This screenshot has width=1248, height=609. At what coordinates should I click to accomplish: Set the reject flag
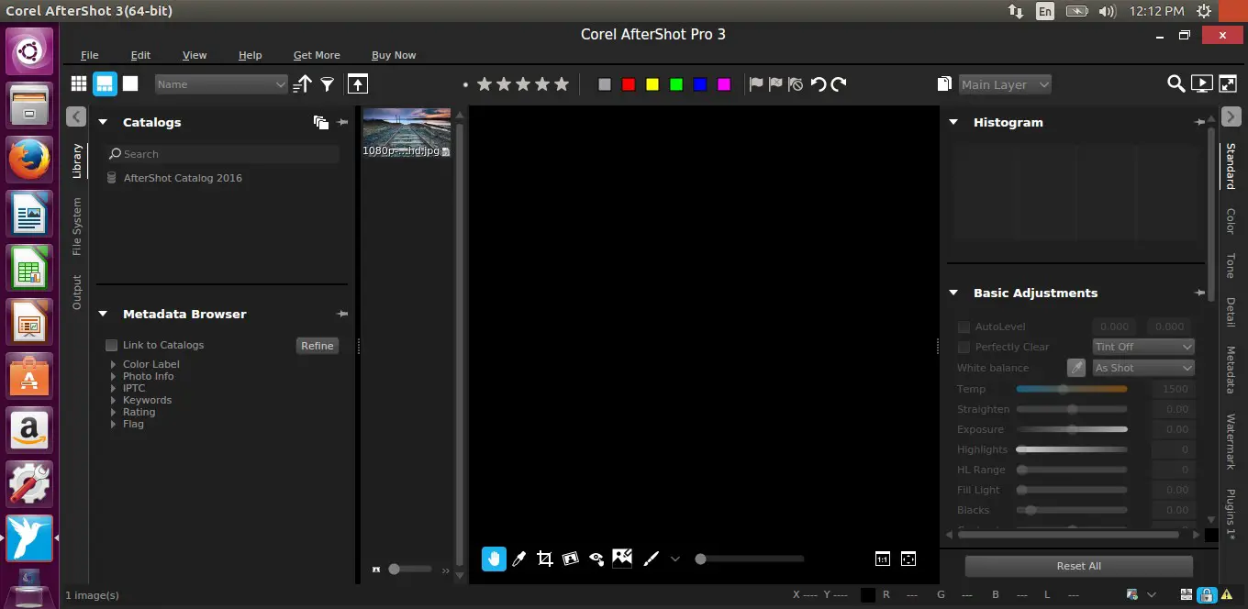776,84
